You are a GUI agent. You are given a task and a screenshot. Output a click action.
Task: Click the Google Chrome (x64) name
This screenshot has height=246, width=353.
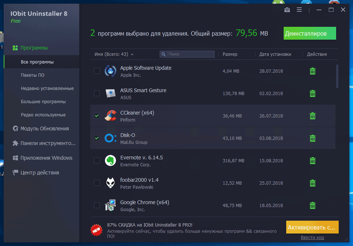(x=145, y=202)
